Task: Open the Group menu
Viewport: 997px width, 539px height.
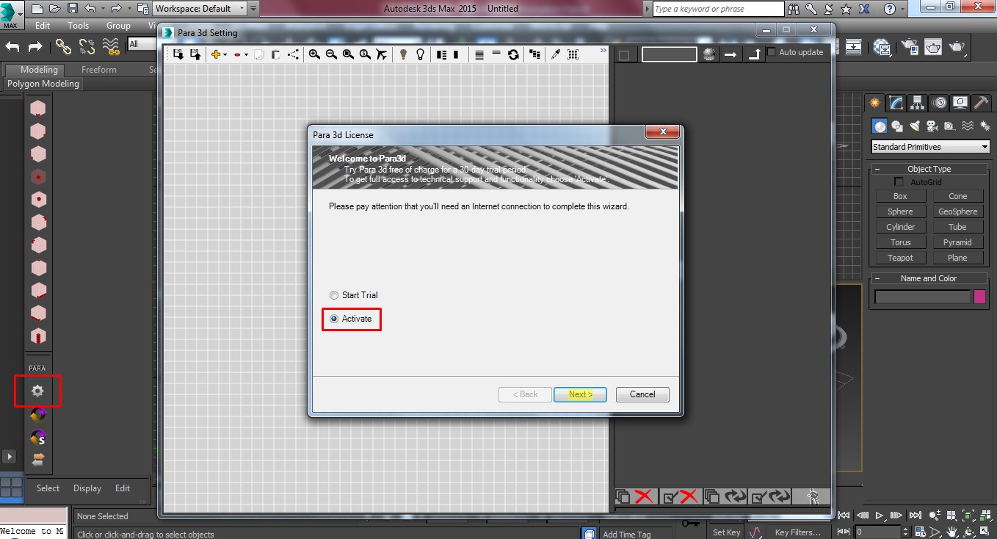Action: (x=118, y=25)
